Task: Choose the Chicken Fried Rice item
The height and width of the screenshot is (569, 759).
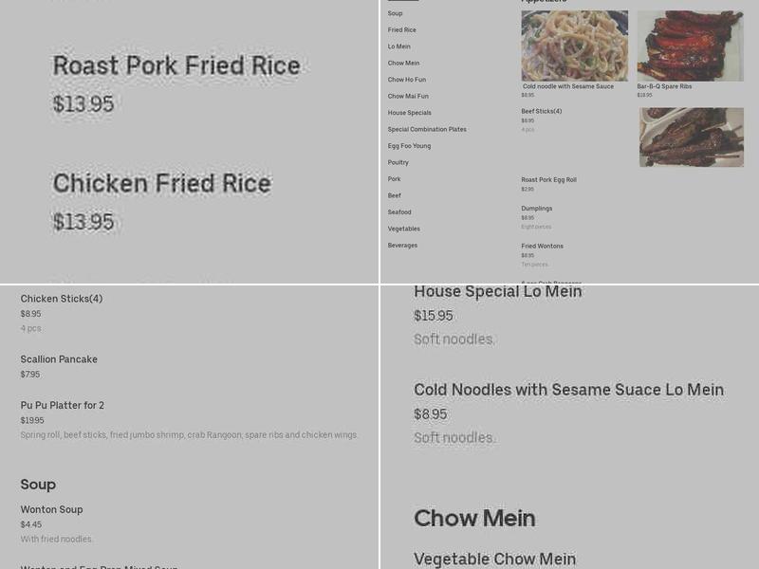Action: tap(162, 184)
